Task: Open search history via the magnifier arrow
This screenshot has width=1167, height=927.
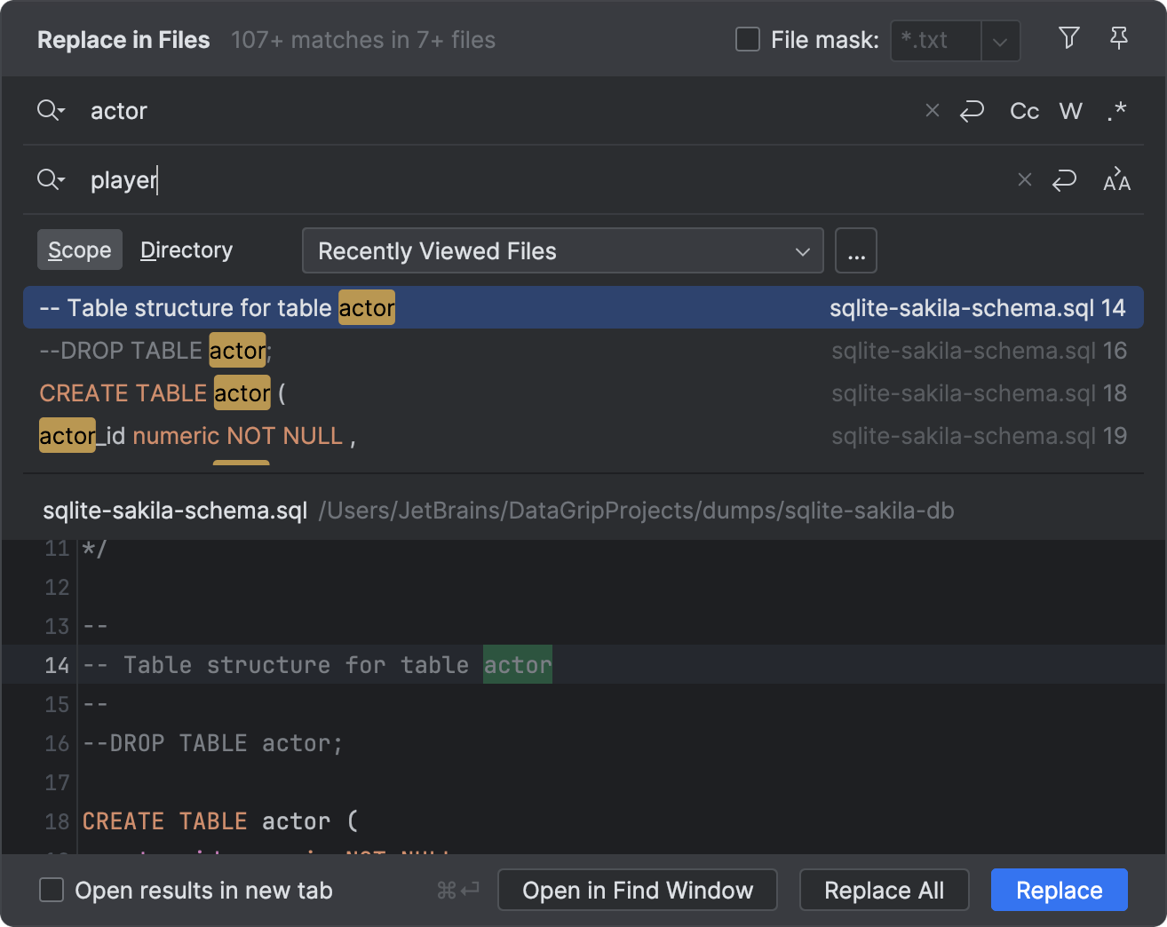Action: click(x=51, y=110)
